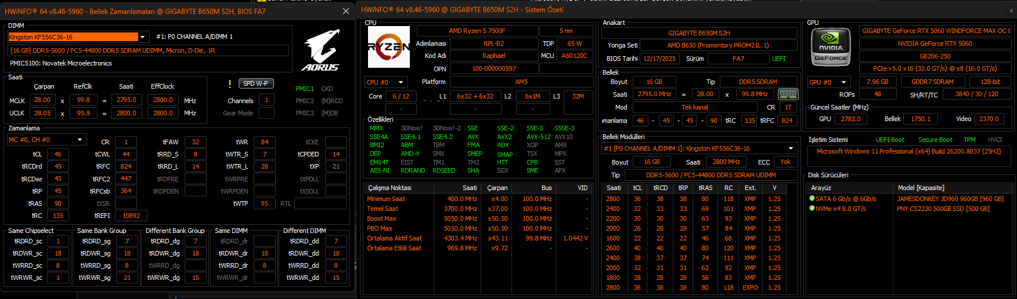The width and height of the screenshot is (1017, 299).
Task: Click the AM5 platform field
Action: 521,82
